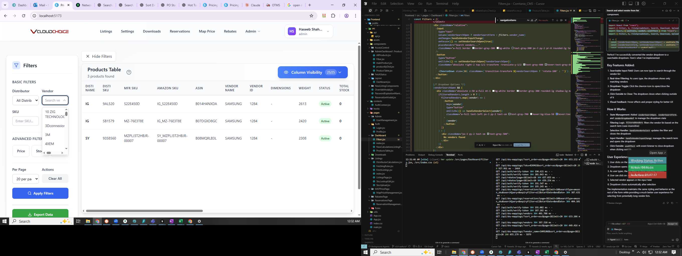This screenshot has width=682, height=256.
Task: Click the volume icon in the system tray
Action: [644, 252]
